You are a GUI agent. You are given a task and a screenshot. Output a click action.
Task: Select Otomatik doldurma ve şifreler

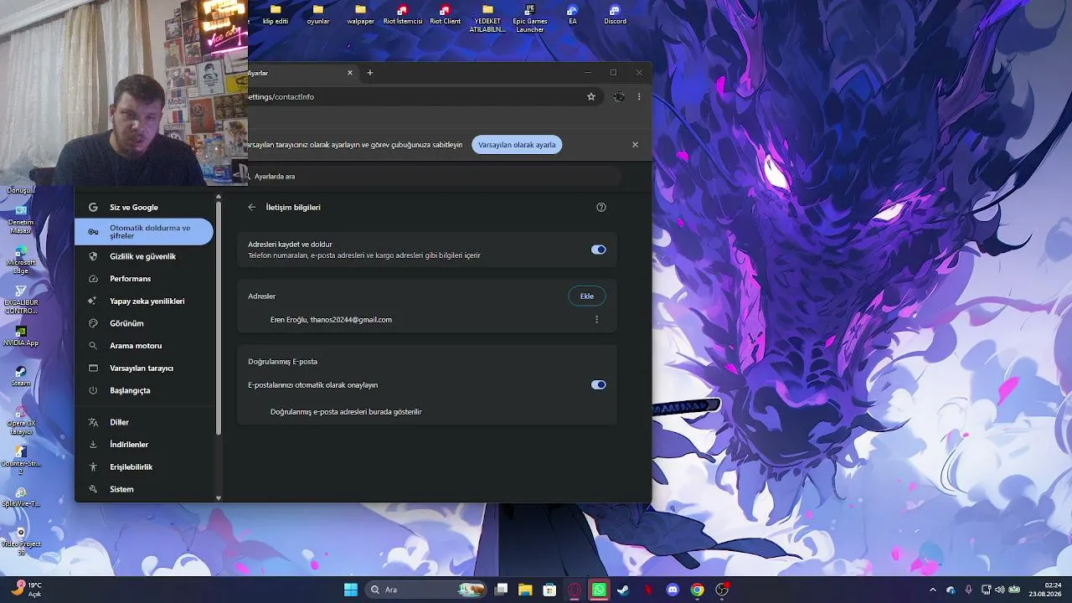pyautogui.click(x=144, y=232)
